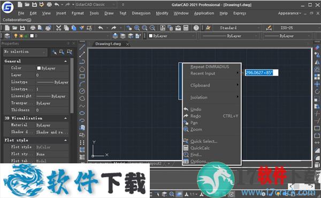
Task: Toggle layer 0 on/off lightbulb
Action: point(16,36)
